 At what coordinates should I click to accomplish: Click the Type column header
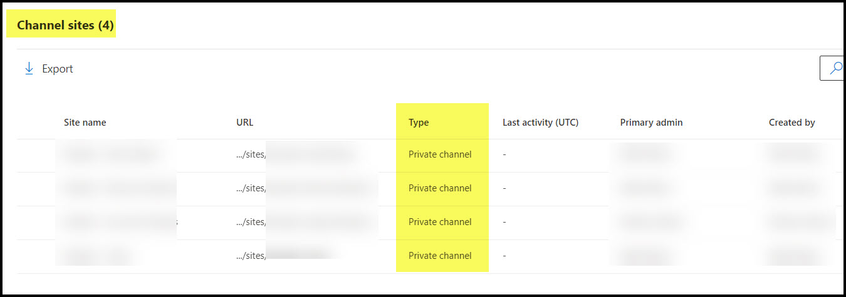419,123
